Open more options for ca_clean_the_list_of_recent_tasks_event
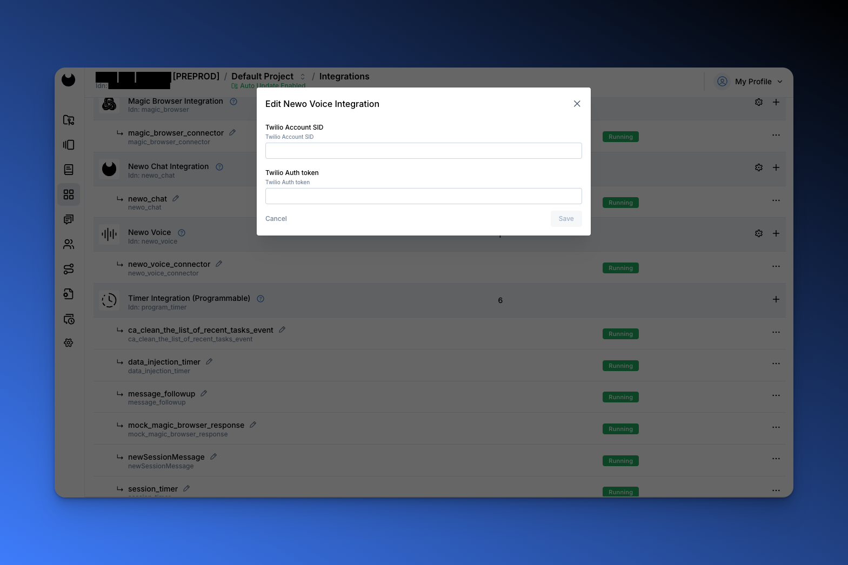Viewport: 848px width, 565px height. 776,332
